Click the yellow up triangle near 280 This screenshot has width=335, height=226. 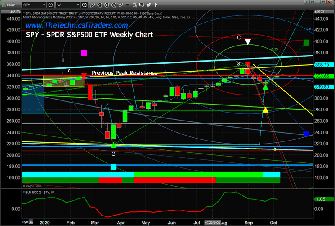pos(265,110)
